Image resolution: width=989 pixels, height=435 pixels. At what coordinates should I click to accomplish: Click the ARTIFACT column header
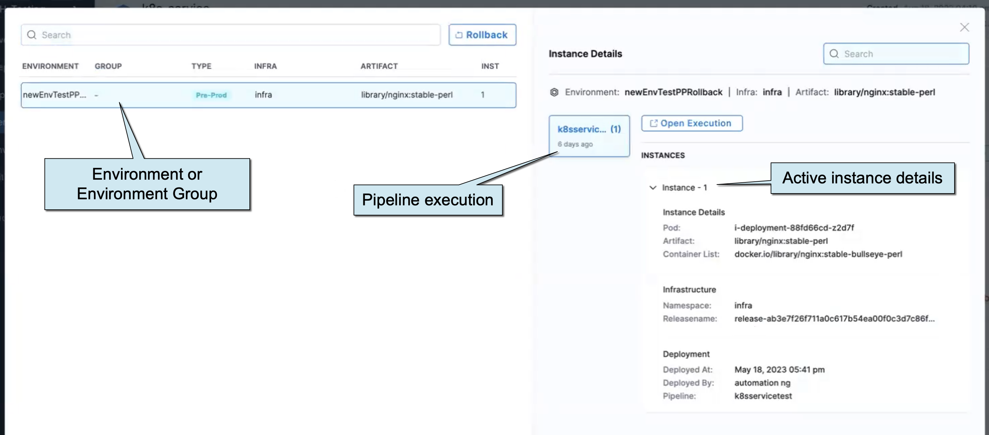point(379,66)
